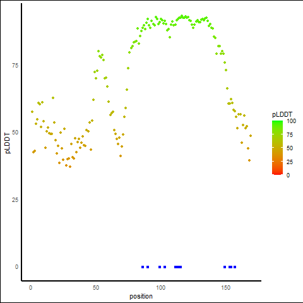Click the blue marker near position 149
Viewport: 303px width, 303px height.
click(225, 267)
